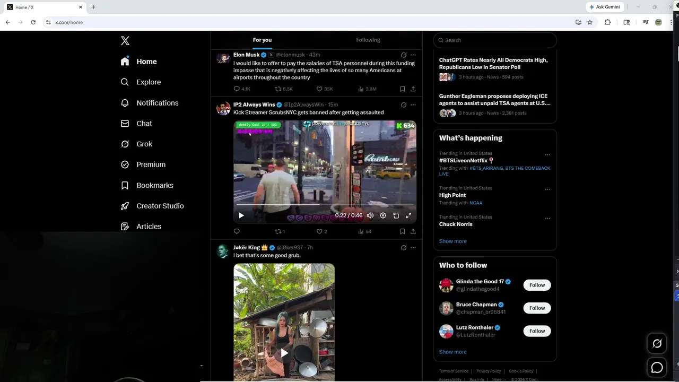Open more options on Elon Musk's post
This screenshot has width=679, height=382.
click(x=413, y=55)
